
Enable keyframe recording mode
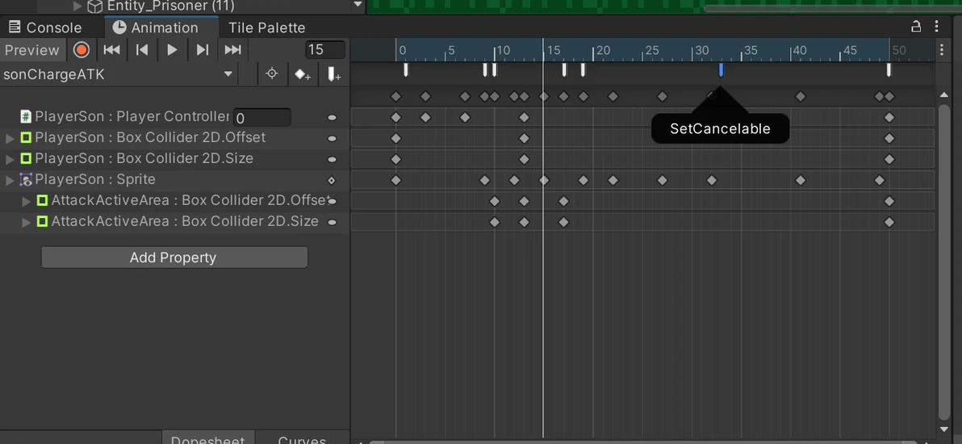(82, 50)
